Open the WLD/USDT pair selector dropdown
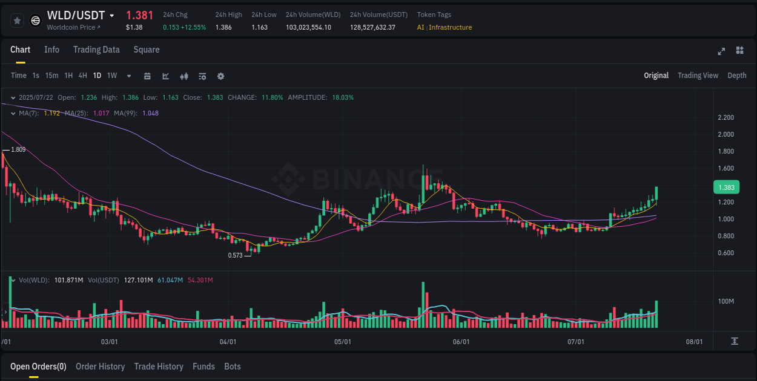The height and width of the screenshot is (381, 757). (x=113, y=15)
